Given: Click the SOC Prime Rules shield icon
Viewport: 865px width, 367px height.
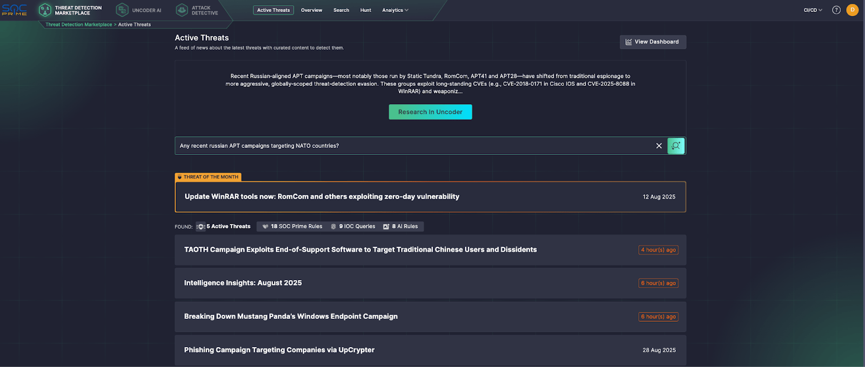Looking at the screenshot, I should click(x=265, y=227).
